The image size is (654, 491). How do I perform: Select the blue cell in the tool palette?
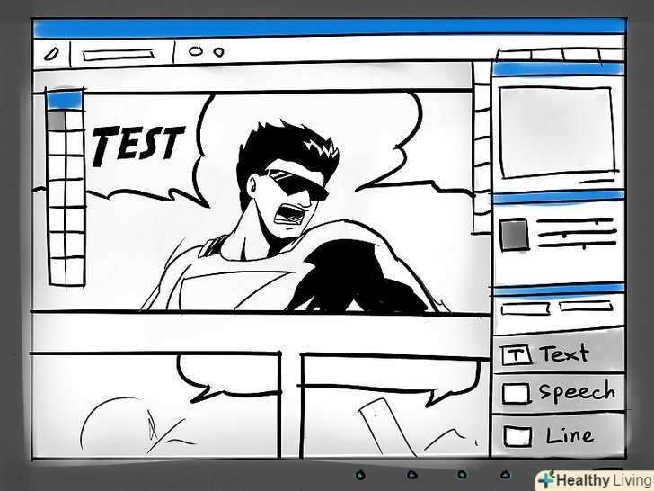[x=65, y=100]
